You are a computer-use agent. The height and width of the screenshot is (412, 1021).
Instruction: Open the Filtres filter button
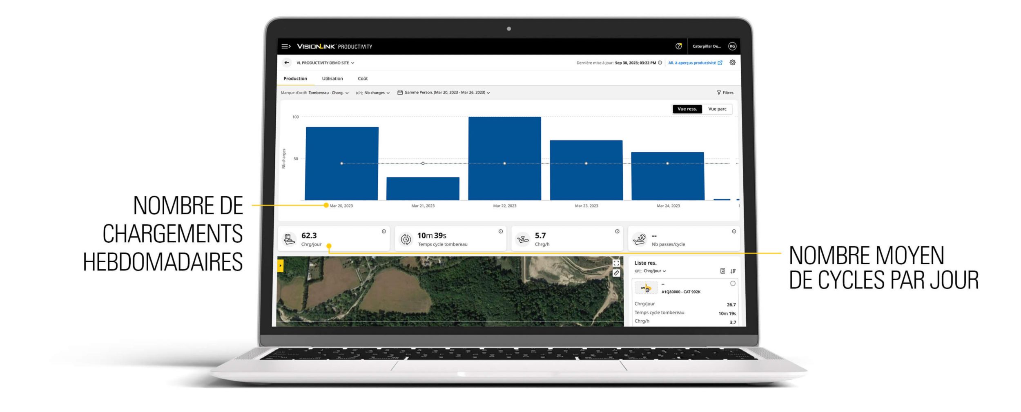725,93
